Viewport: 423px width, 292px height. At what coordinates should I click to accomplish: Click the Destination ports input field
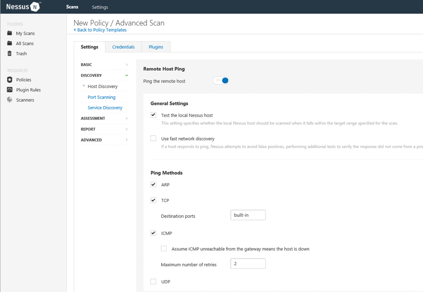click(248, 215)
